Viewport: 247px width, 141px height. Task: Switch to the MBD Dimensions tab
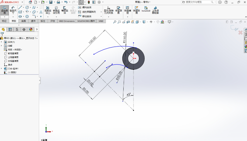tap(67, 21)
